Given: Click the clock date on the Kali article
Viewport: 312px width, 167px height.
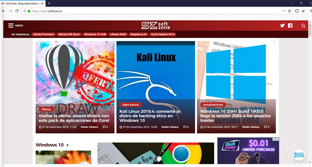Looking at the screenshot, I should (x=138, y=127).
